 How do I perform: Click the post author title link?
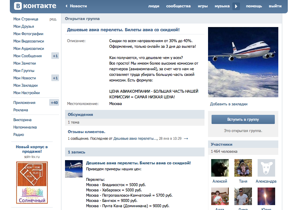coord(138,163)
